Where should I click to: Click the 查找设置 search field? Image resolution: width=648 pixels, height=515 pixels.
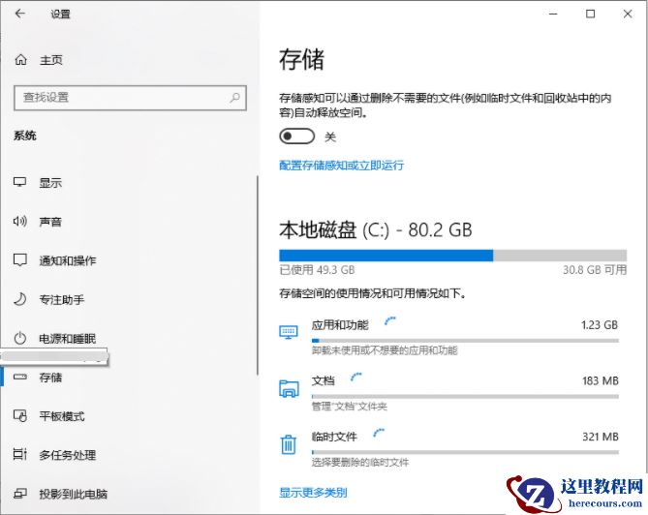(x=130, y=98)
